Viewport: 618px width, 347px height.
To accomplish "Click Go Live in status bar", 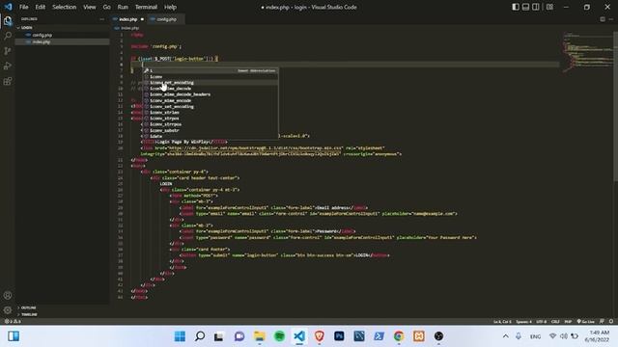I will (586, 321).
